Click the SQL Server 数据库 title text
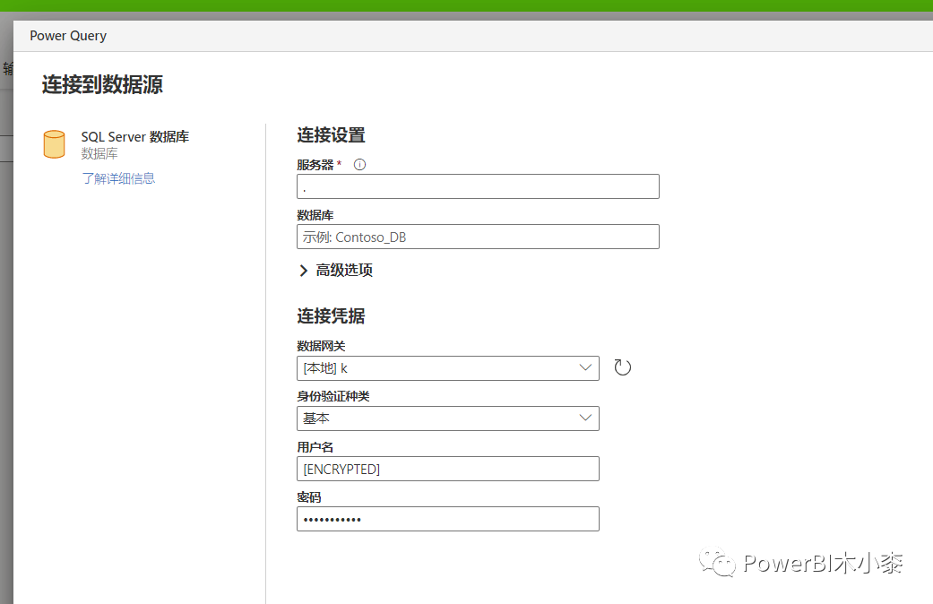 135,137
